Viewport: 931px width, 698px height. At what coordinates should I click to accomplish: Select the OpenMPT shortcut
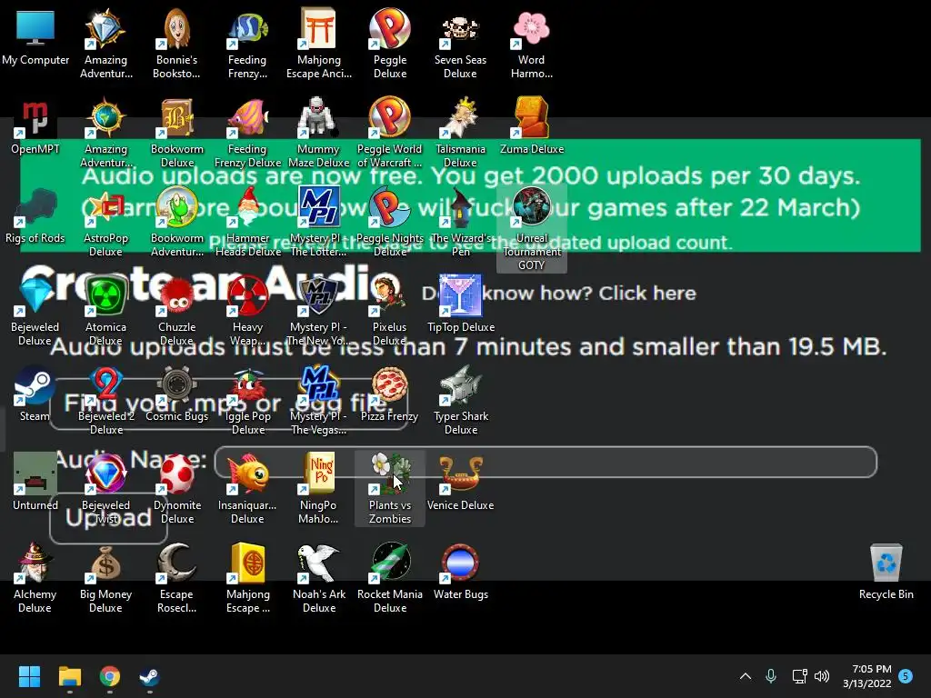pos(35,127)
